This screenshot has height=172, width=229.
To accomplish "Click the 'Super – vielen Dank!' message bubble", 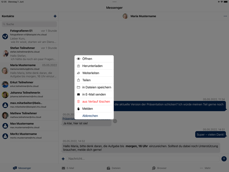I will 210,135.
